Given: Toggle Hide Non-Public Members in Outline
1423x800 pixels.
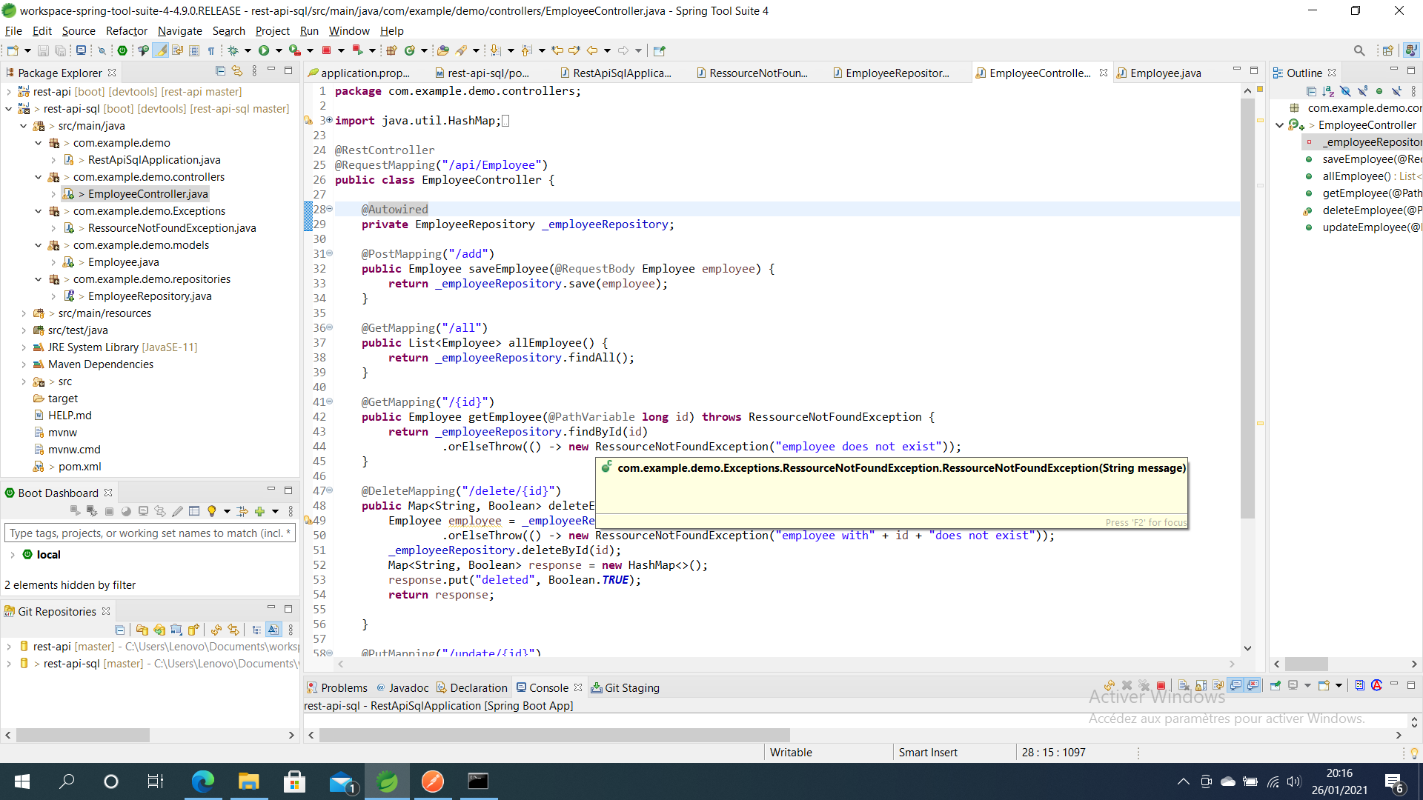Looking at the screenshot, I should tap(1379, 91).
